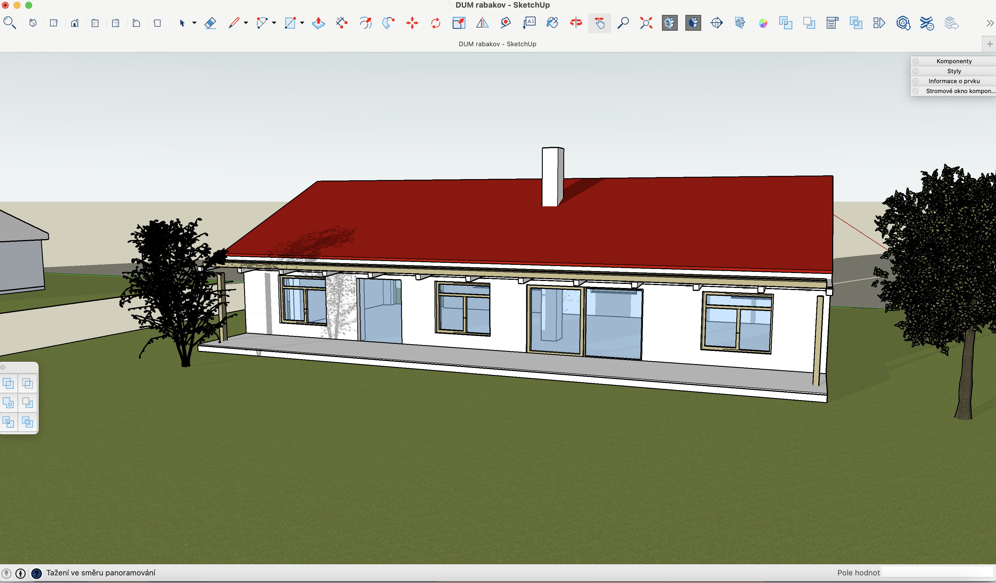Click the Pole hodnot value input field
The height and width of the screenshot is (583, 996).
937,572
